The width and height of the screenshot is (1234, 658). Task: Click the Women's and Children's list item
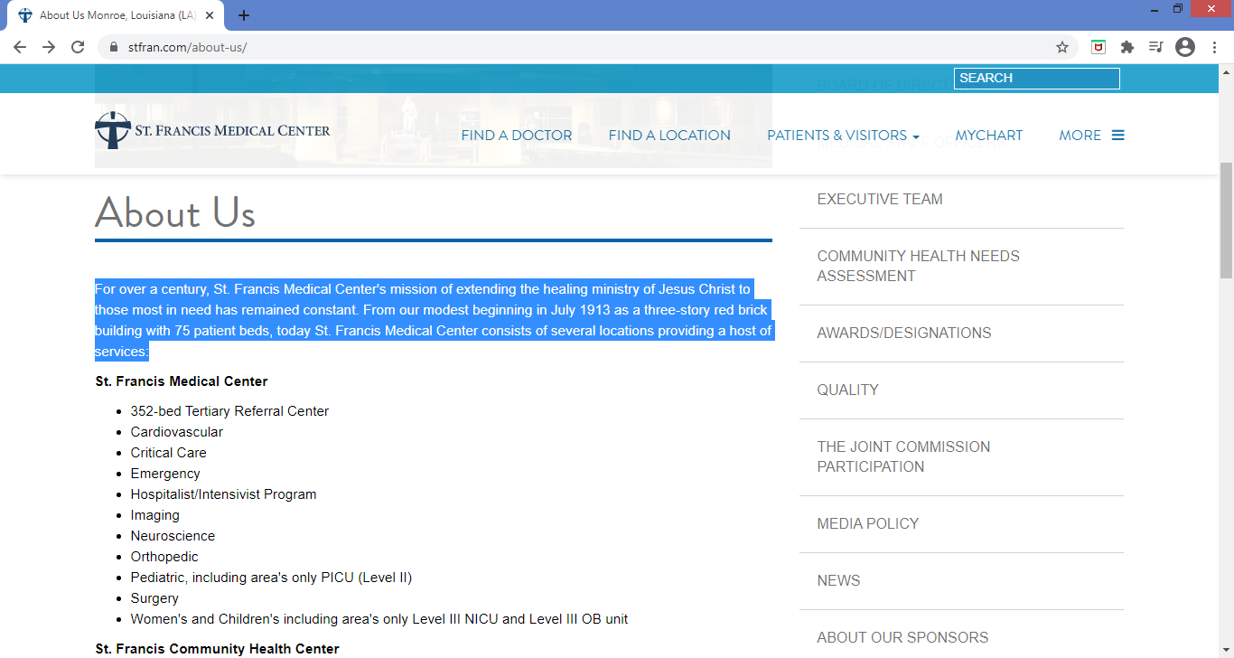coord(379,619)
